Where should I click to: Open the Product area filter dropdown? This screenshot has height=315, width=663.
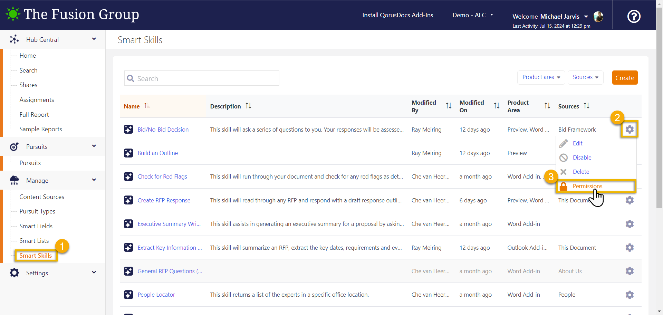click(x=541, y=77)
